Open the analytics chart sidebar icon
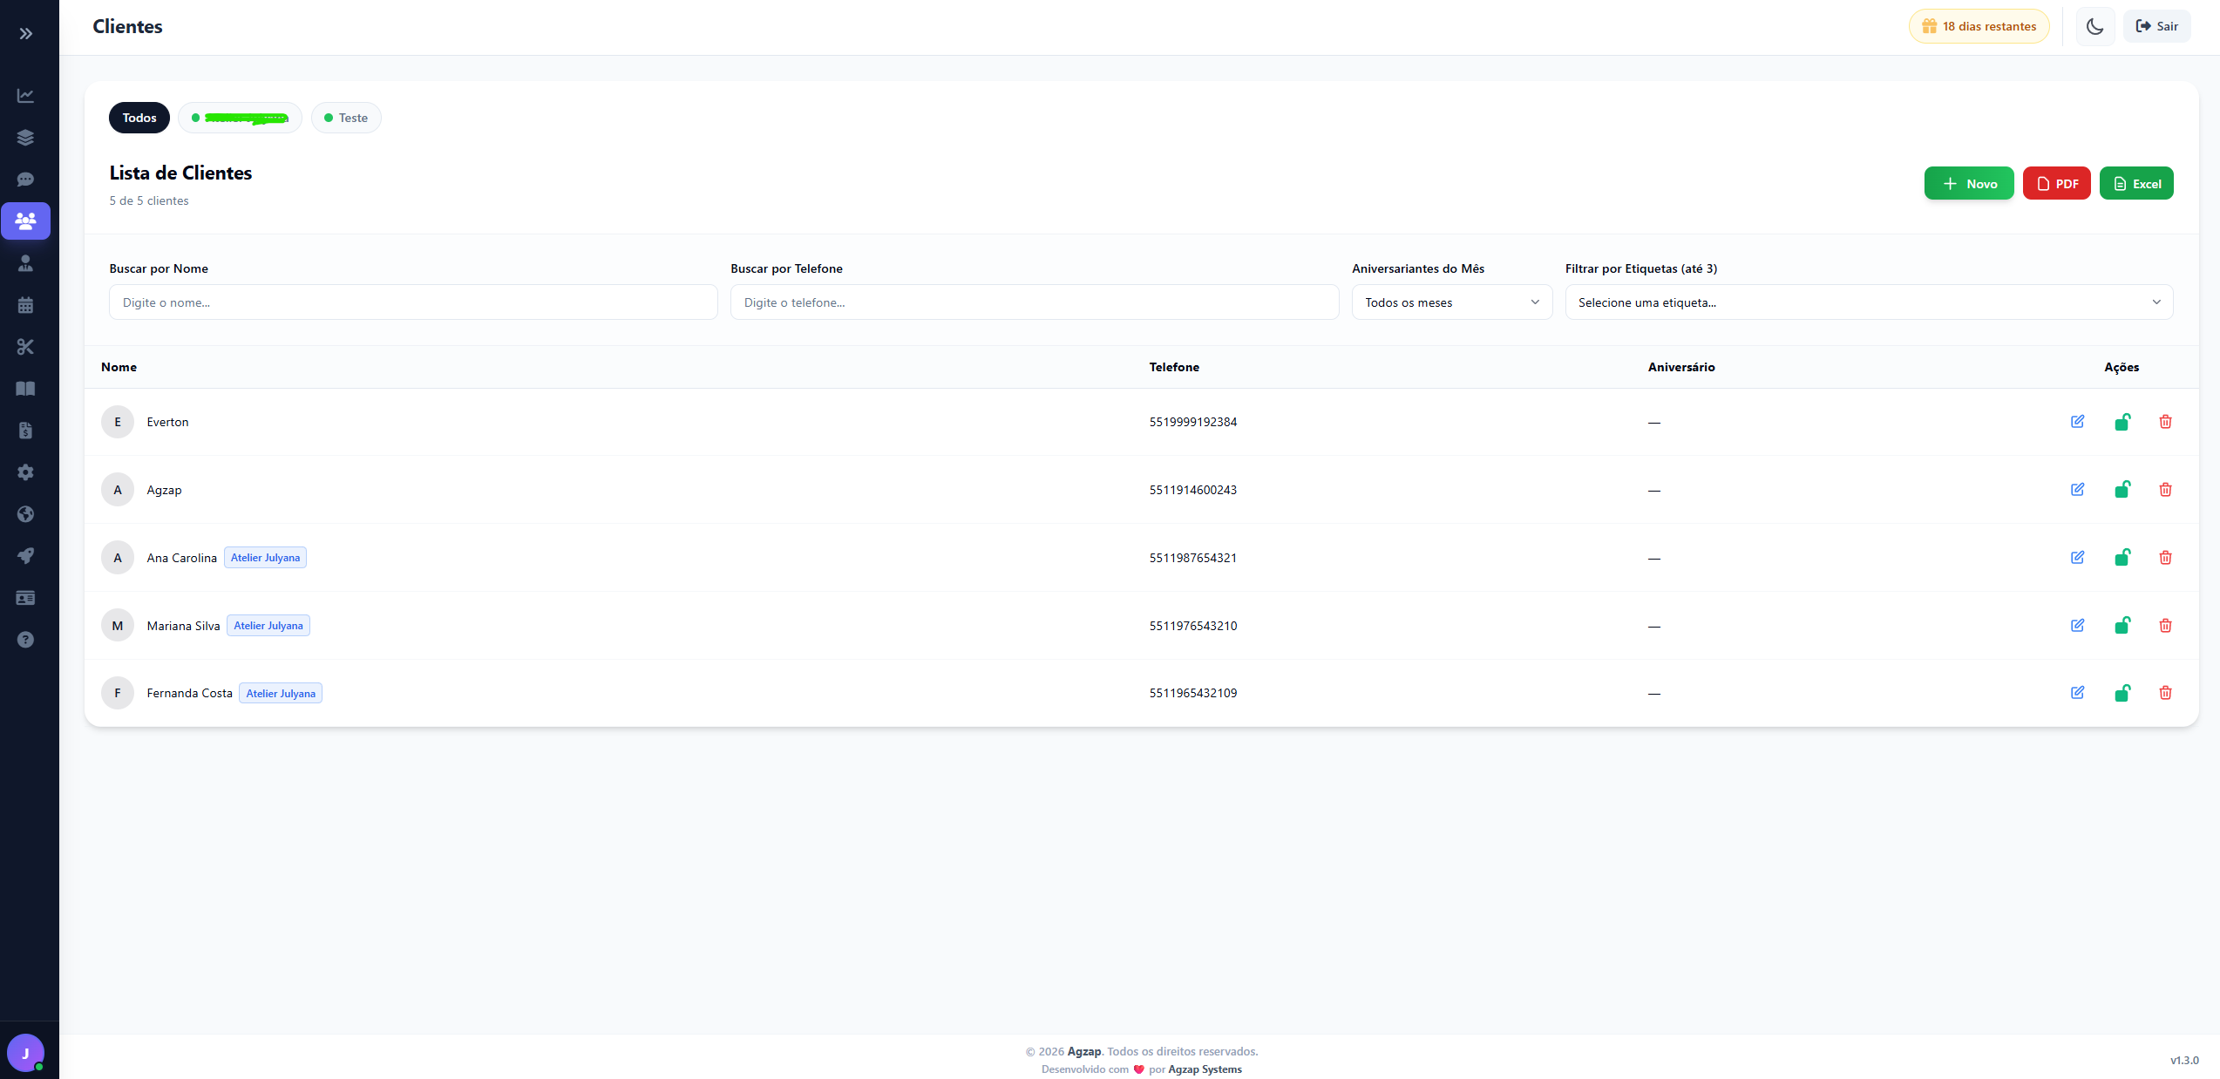The width and height of the screenshot is (2220, 1079). [26, 96]
